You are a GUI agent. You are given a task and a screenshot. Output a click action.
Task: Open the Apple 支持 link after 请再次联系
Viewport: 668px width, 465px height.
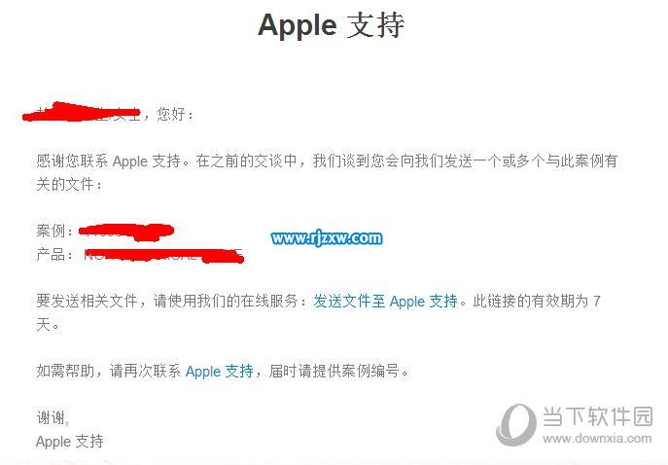coord(220,371)
